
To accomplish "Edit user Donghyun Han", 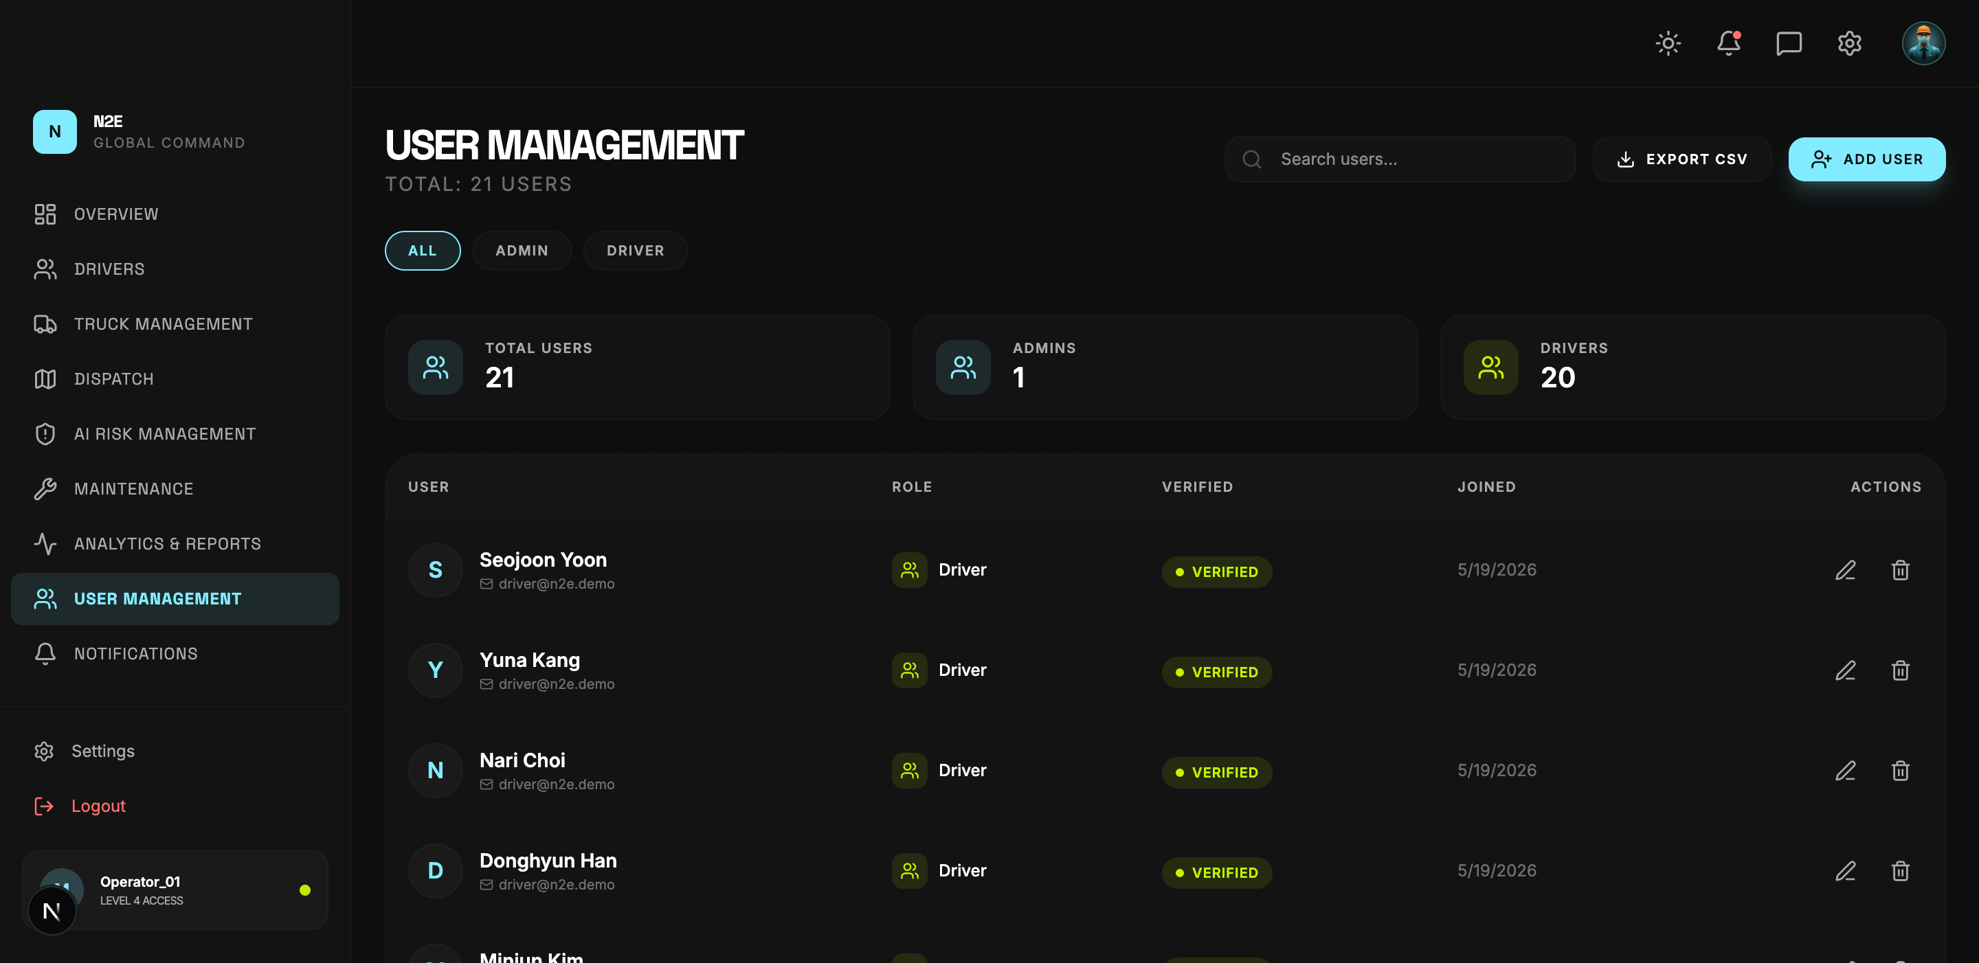I will click(1845, 871).
